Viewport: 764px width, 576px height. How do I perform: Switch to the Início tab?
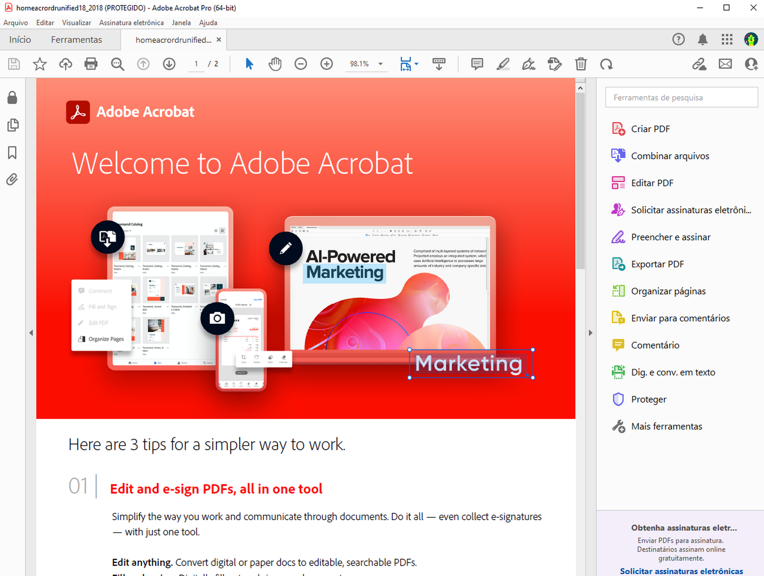(x=20, y=40)
